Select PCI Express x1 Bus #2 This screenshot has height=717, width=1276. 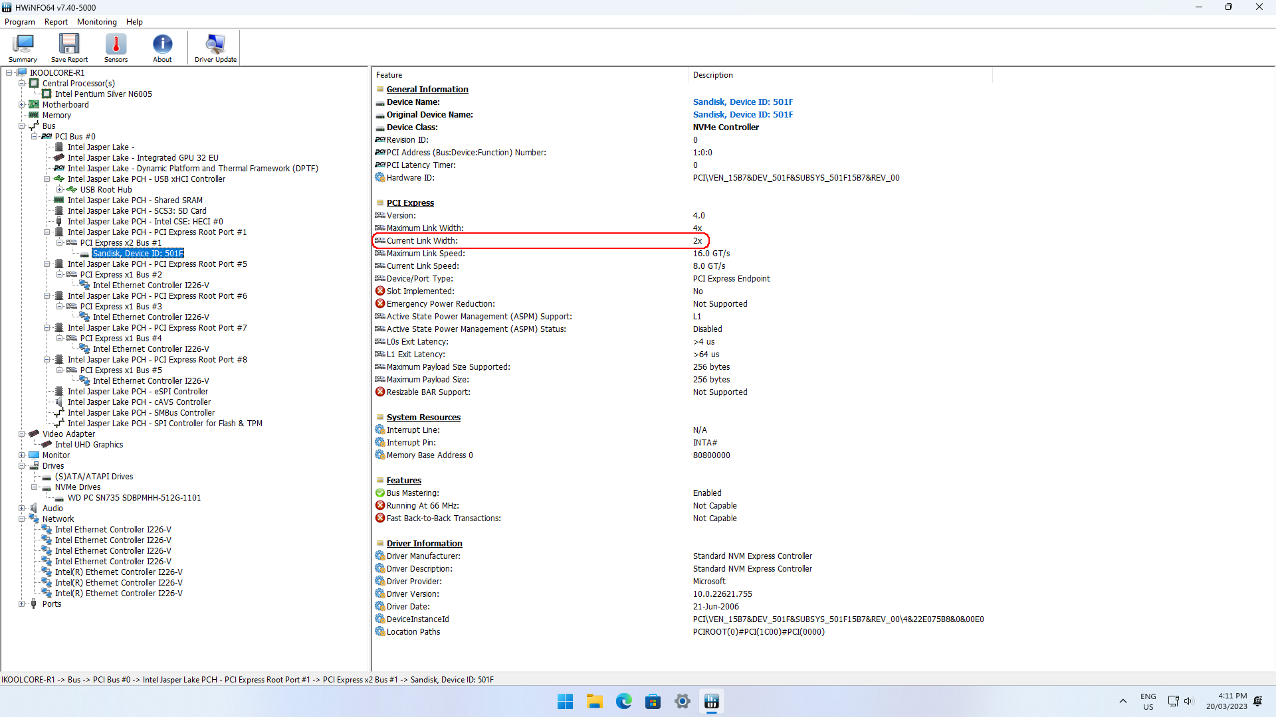121,275
